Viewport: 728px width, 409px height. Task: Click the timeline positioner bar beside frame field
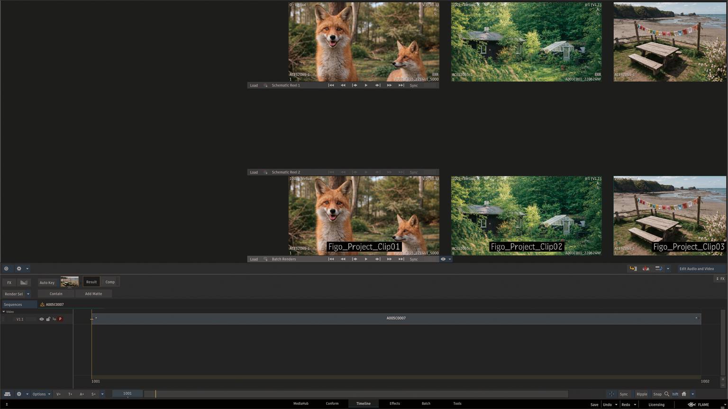coord(355,394)
